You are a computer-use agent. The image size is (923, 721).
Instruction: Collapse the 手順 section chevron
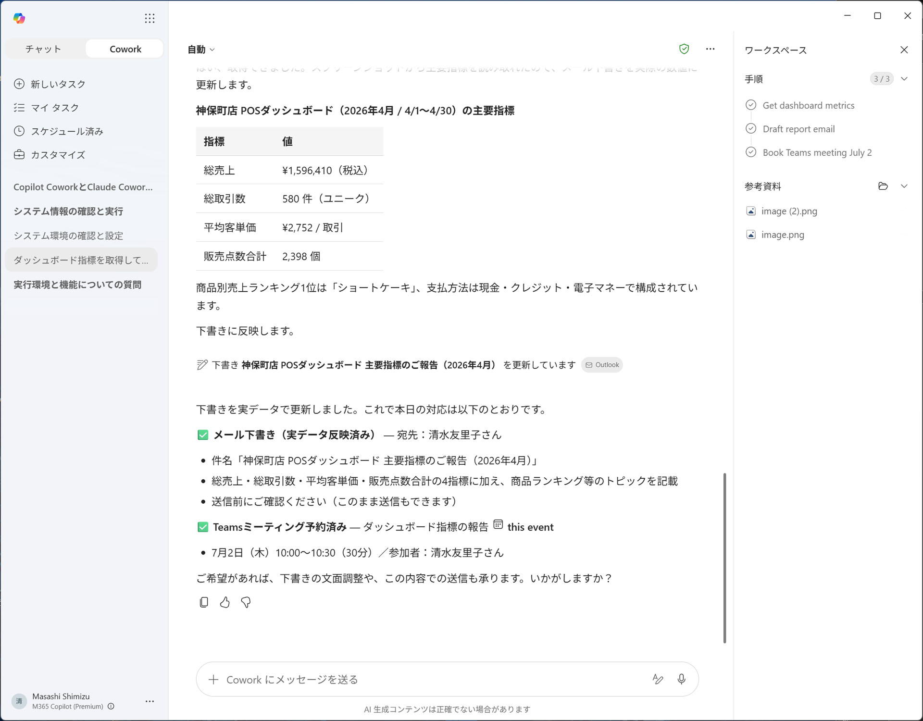pos(904,79)
